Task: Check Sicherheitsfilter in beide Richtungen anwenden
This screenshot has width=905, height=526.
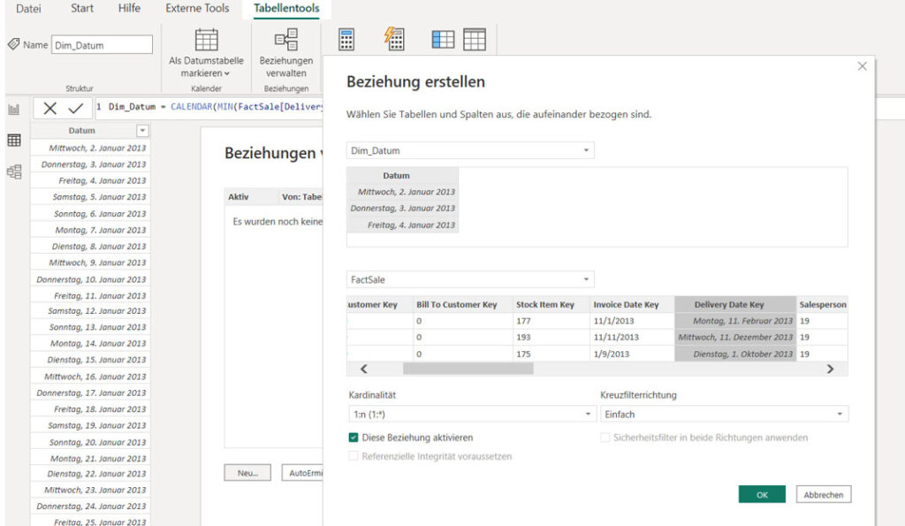Action: [605, 438]
